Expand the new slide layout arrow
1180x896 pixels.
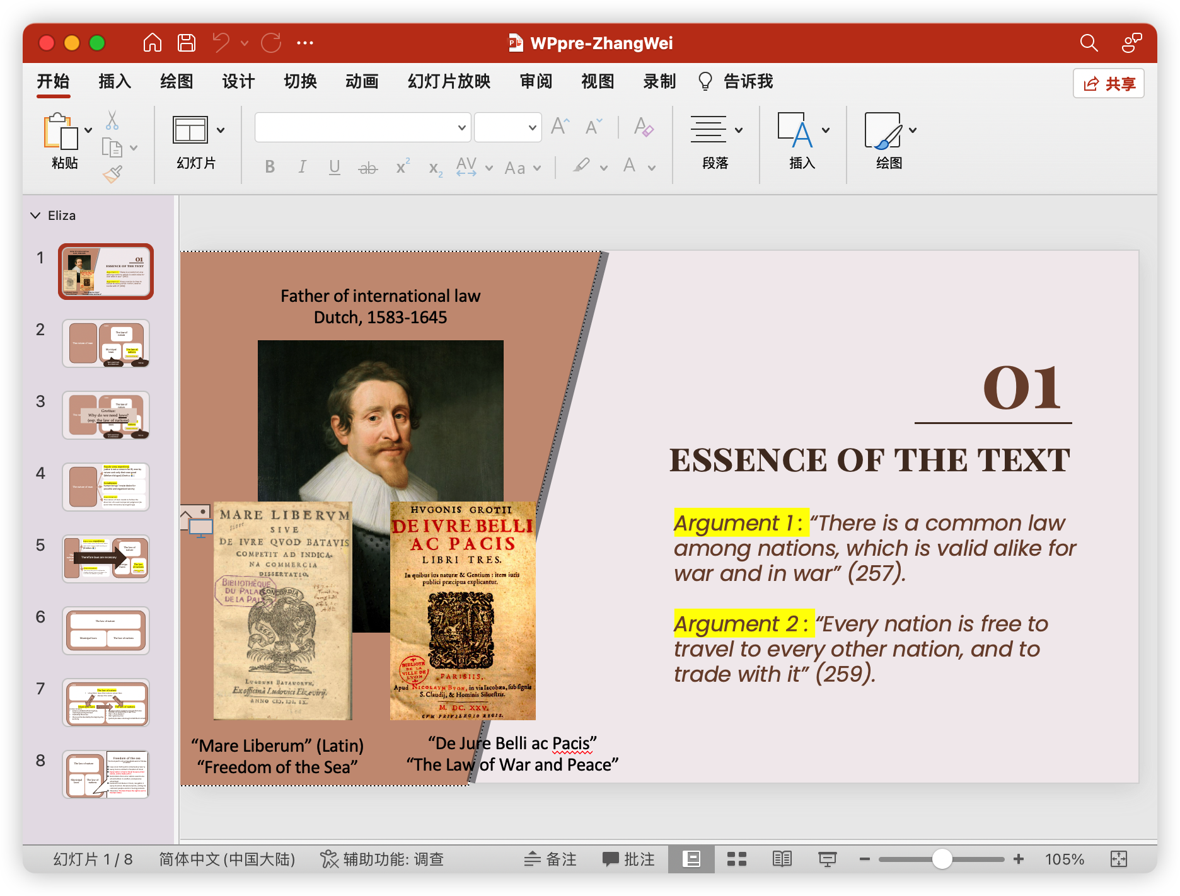coord(221,130)
